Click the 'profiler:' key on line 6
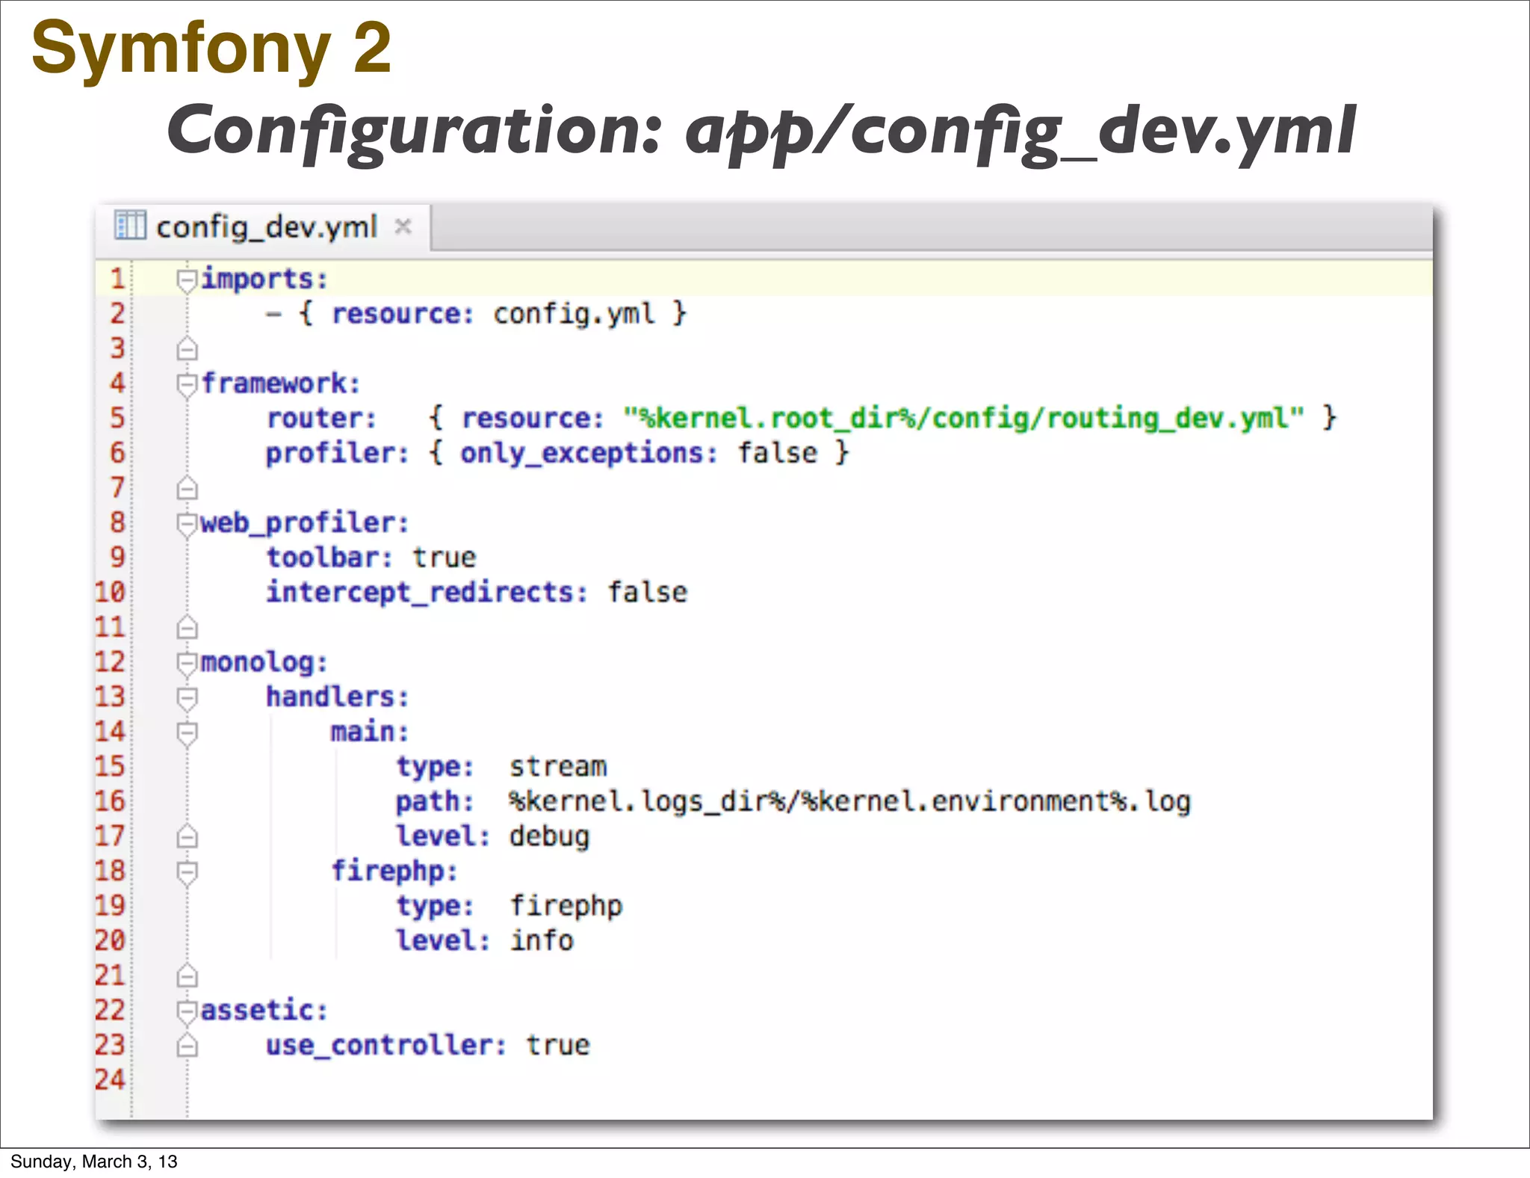 click(338, 453)
